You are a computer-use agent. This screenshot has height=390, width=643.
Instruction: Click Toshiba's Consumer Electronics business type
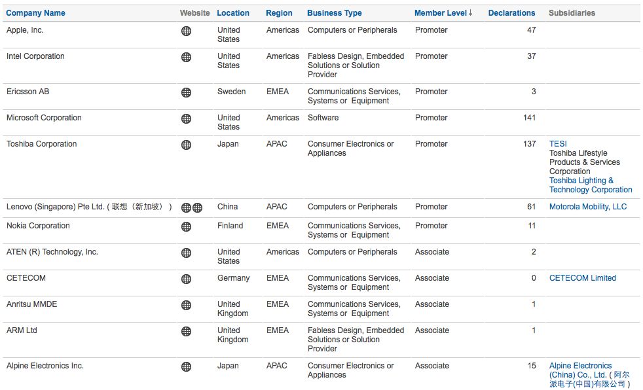coord(350,149)
